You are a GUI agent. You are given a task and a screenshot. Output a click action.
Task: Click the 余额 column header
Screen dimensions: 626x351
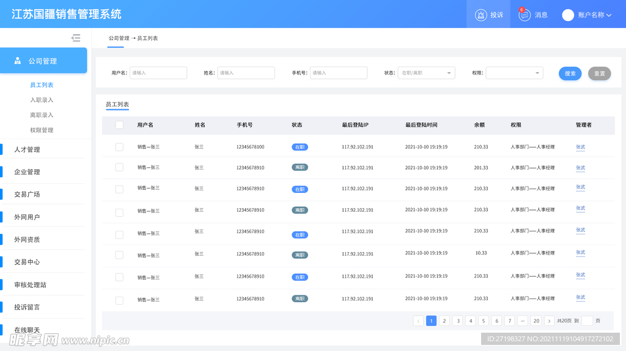point(479,125)
